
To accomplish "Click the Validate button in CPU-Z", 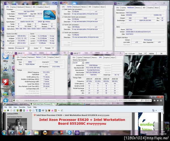I will 151,54.
